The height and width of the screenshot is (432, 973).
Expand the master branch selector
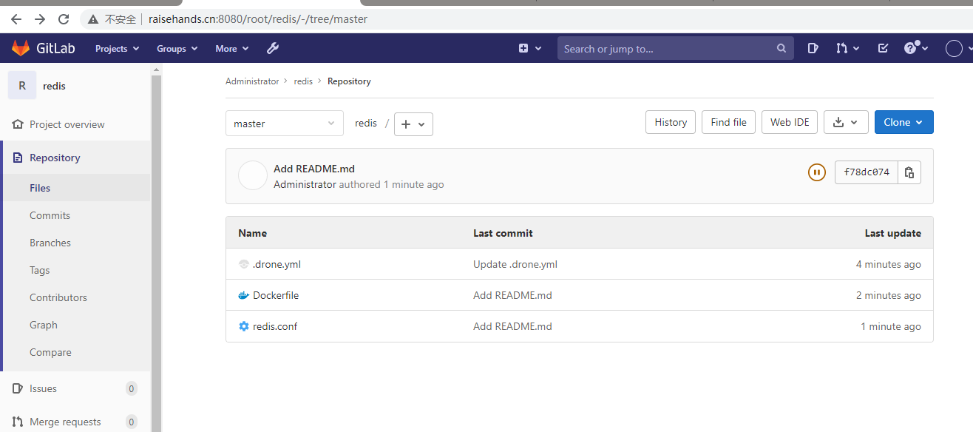pyautogui.click(x=284, y=123)
